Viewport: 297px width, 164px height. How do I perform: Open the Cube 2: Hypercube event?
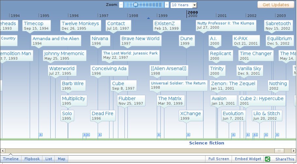[262, 100]
